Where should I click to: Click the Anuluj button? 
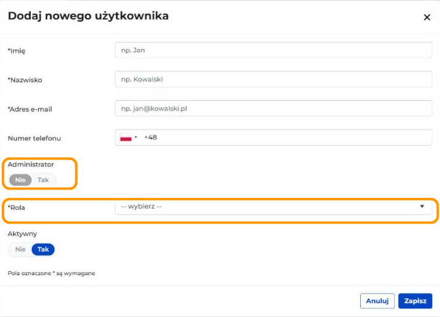click(x=377, y=301)
